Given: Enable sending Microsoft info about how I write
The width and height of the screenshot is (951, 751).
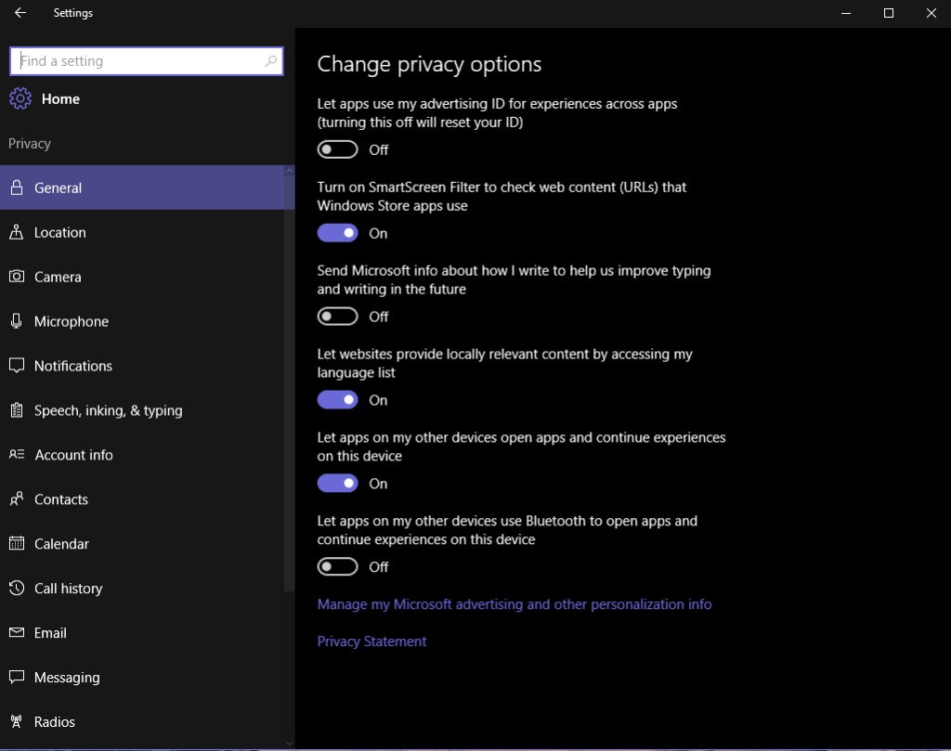Looking at the screenshot, I should pyautogui.click(x=337, y=316).
